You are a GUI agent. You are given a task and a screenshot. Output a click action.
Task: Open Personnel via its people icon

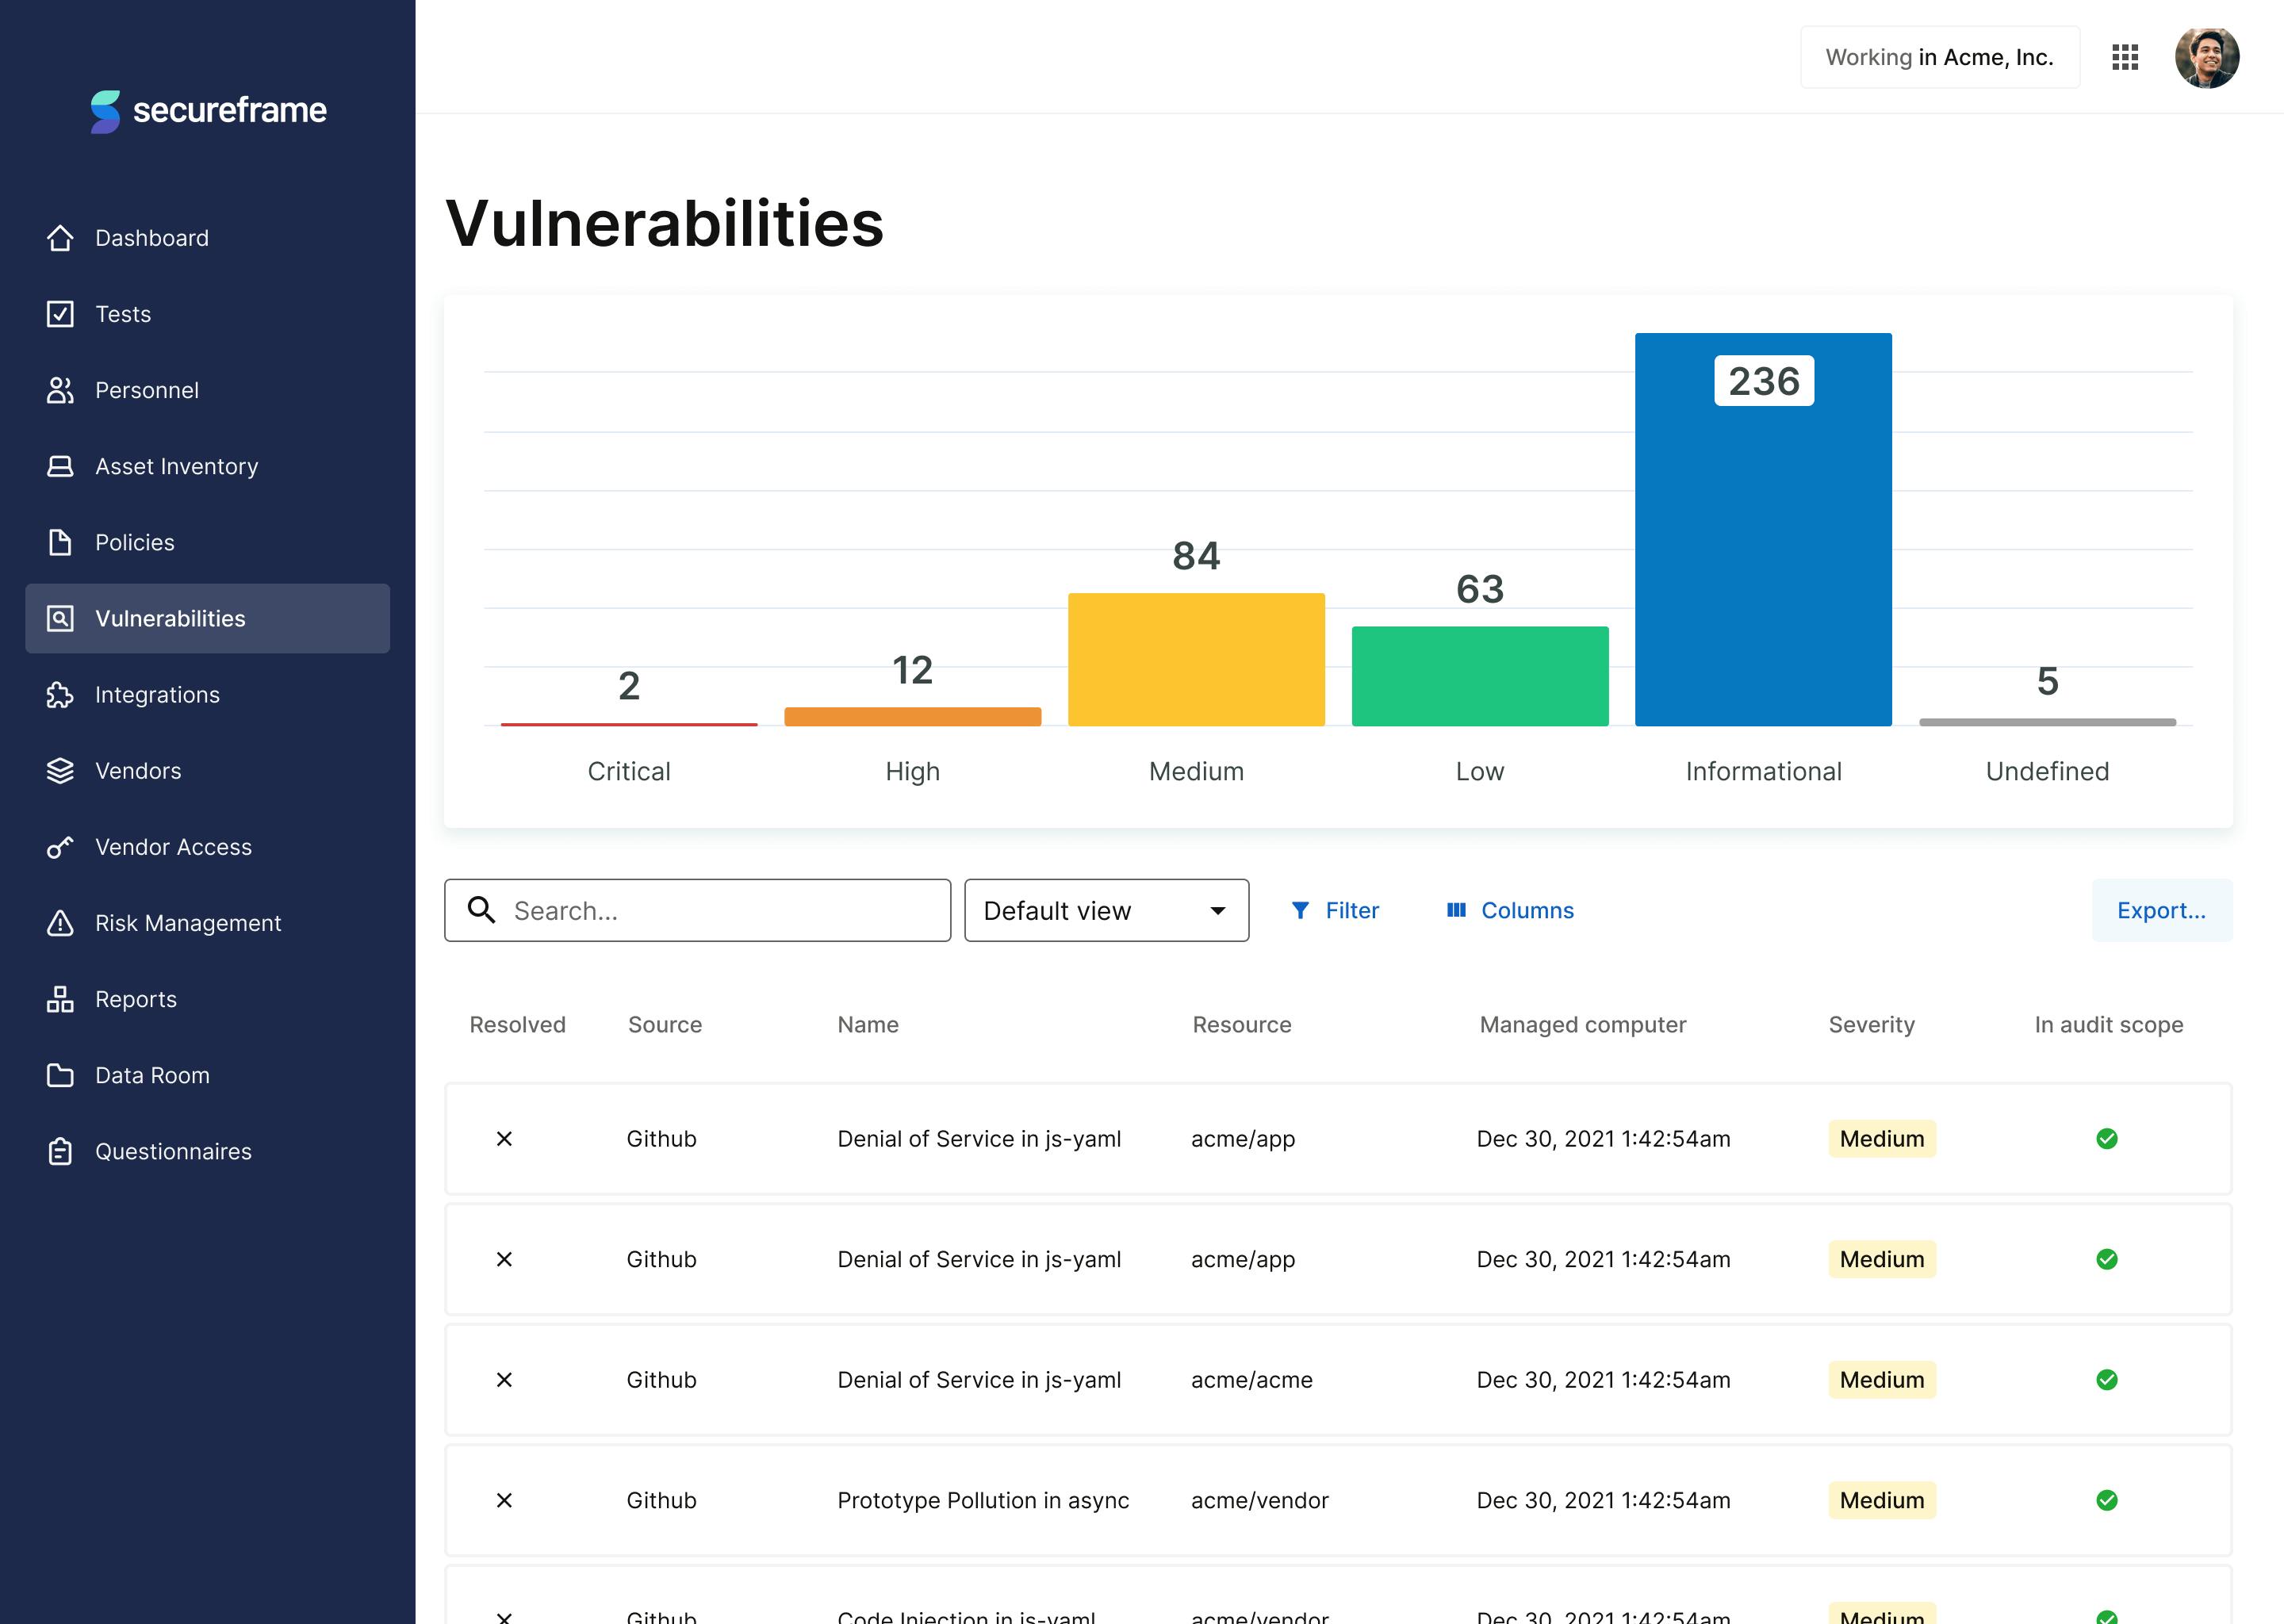click(x=60, y=390)
